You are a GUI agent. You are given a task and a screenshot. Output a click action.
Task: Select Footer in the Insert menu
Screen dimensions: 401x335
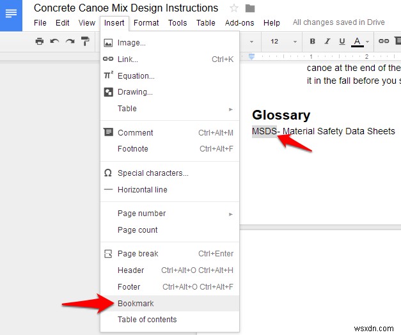pos(170,287)
